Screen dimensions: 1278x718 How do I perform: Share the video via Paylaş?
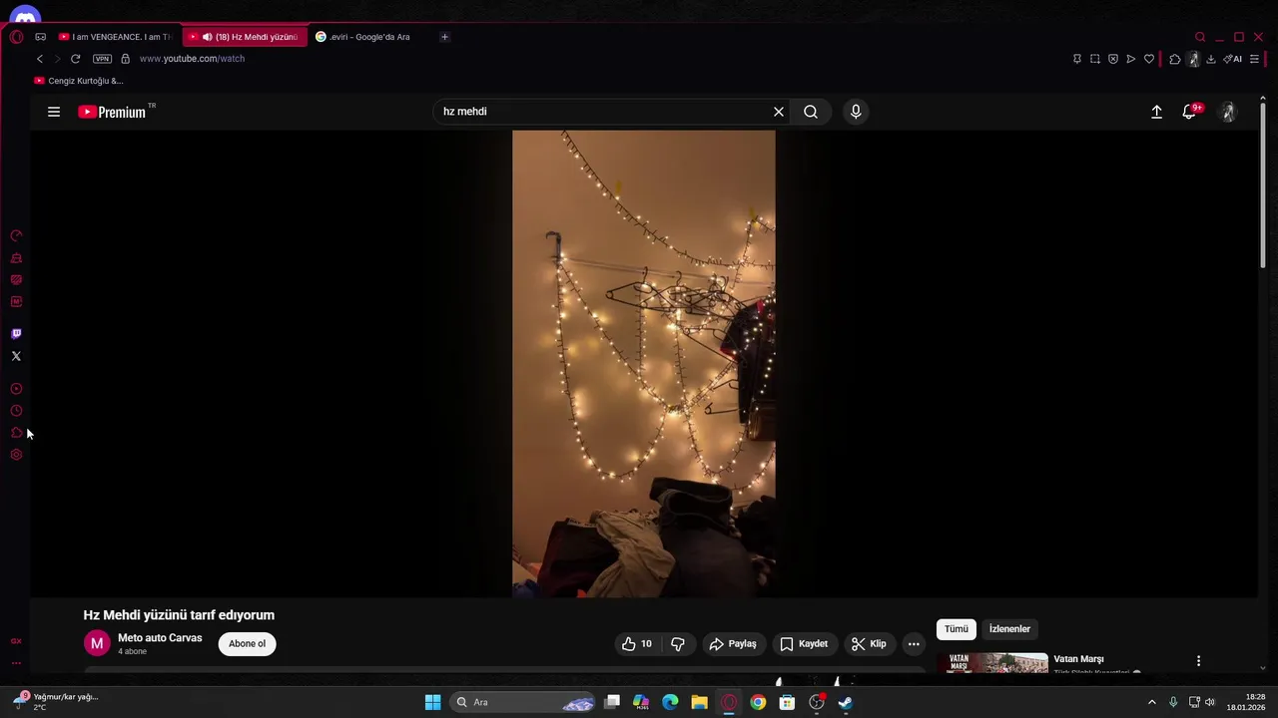point(733,644)
